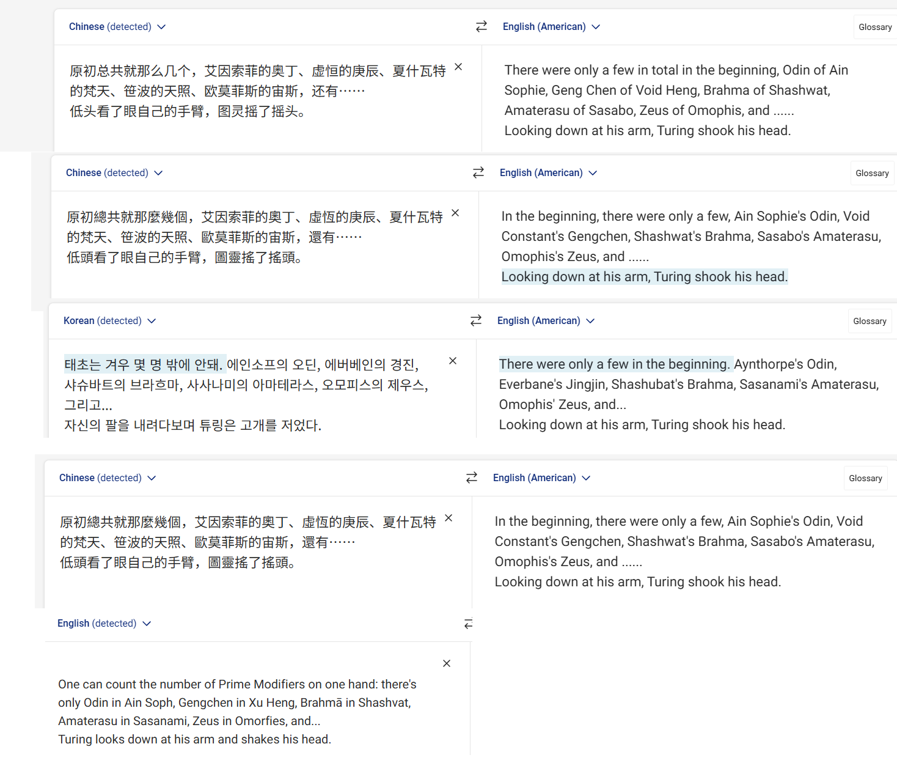Clear the English source text with the X
The image size is (897, 763).
coord(447,663)
